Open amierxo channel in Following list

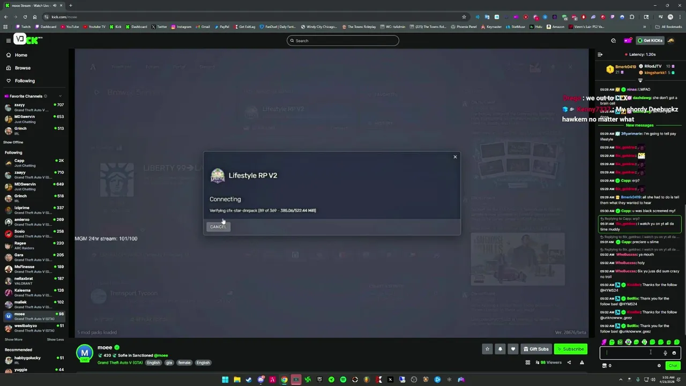pos(34,222)
